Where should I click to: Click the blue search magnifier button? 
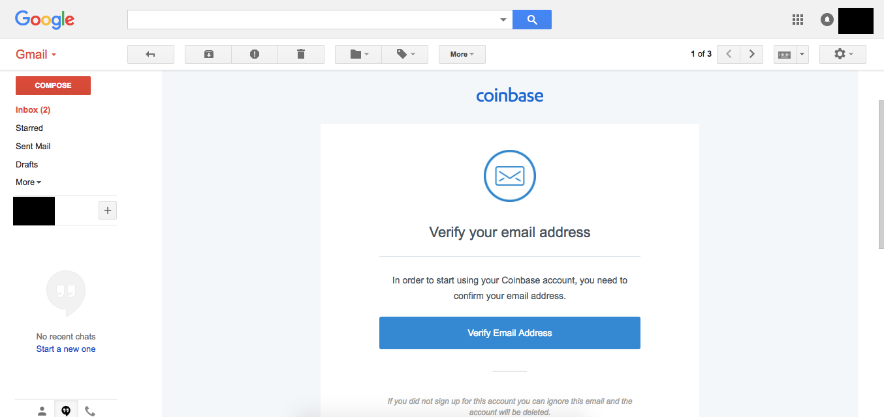click(532, 20)
